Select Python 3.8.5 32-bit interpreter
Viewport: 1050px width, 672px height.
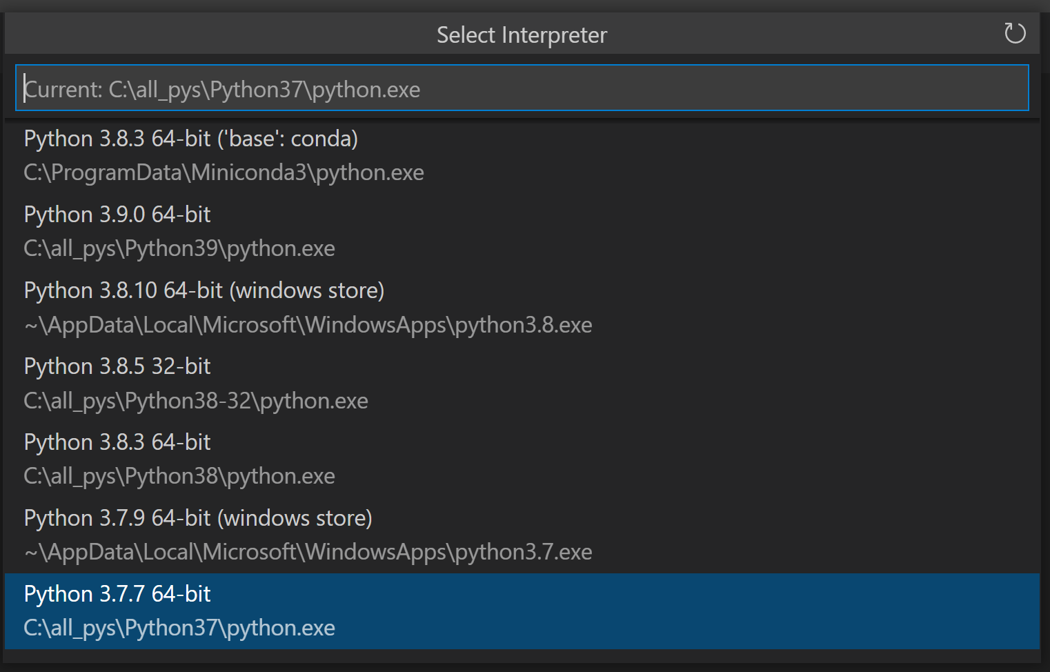tap(522, 384)
